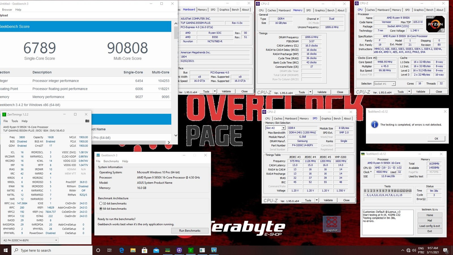
Task: Click the ZenTimings screenshot camera icon
Action: (87, 121)
